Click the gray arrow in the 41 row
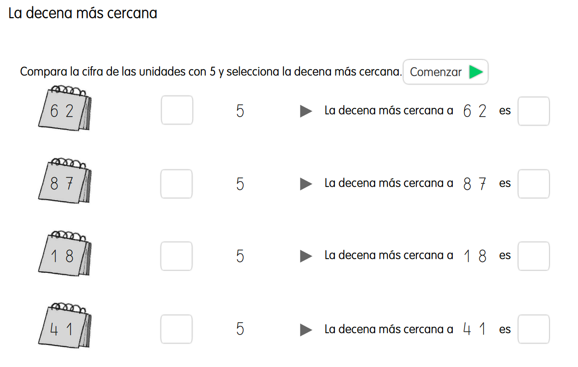Image resolution: width=578 pixels, height=367 pixels. coord(306,329)
